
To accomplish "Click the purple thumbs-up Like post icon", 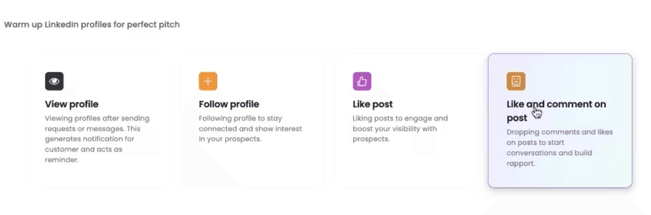I will 362,81.
